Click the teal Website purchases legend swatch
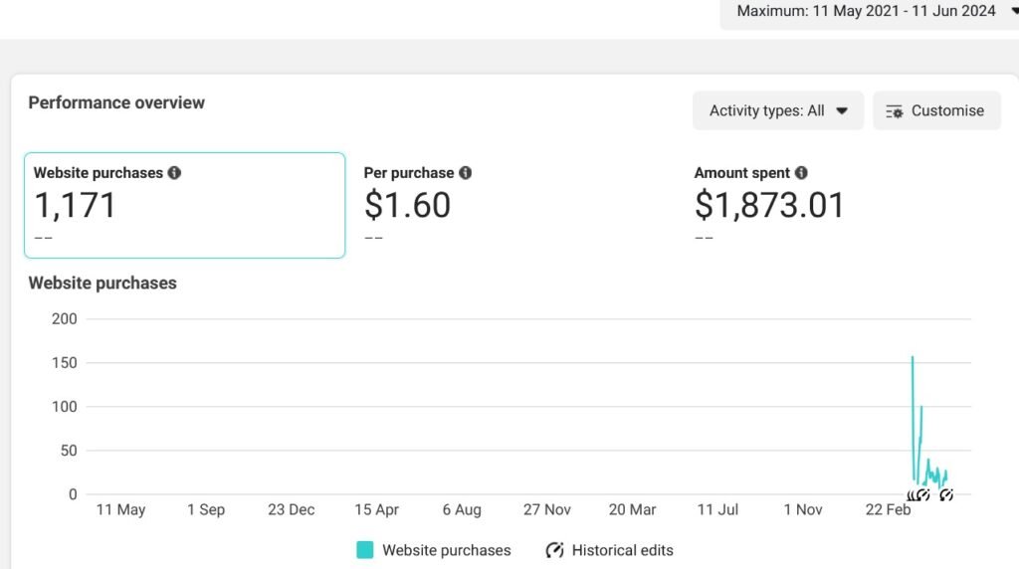 (x=365, y=550)
